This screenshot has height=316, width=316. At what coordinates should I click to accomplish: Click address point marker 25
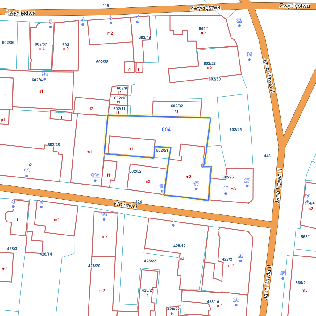[x=236, y=305]
